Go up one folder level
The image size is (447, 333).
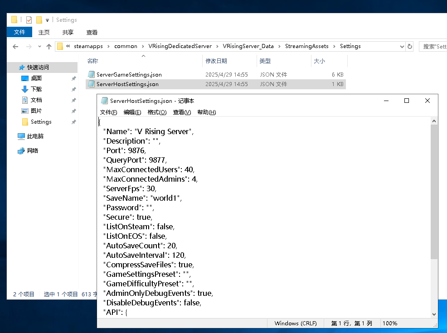49,46
